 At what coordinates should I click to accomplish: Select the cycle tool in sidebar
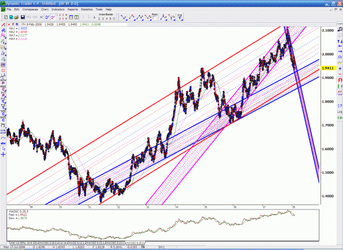tap(3, 132)
